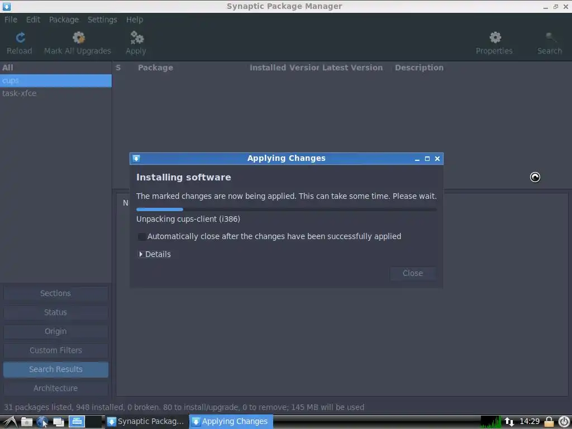Click the CPU usage monitor graph
The height and width of the screenshot is (429, 572).
click(490, 422)
